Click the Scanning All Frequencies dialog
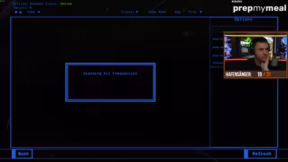 (x=110, y=82)
